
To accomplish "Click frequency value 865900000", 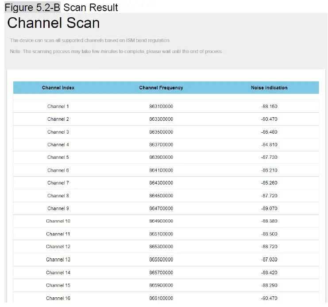I will click(161, 285).
